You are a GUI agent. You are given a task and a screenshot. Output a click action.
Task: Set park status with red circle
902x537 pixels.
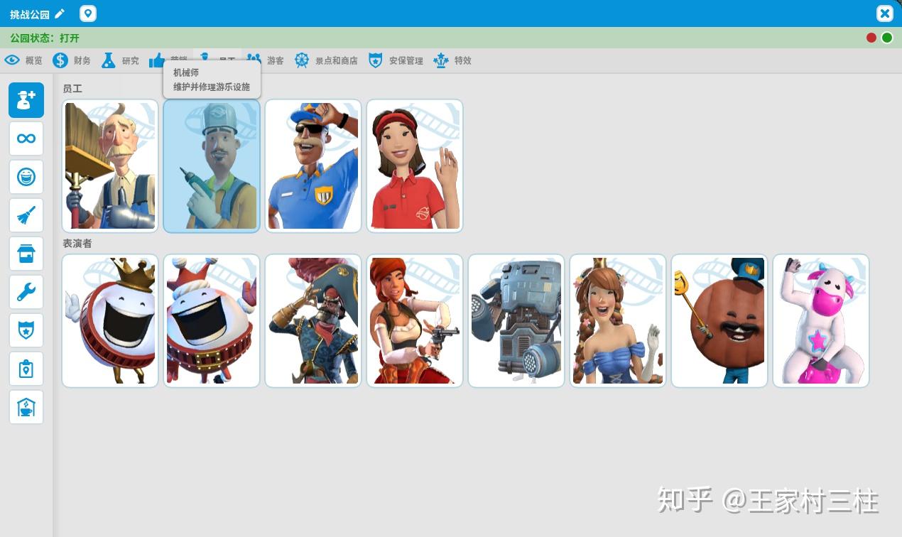(871, 38)
